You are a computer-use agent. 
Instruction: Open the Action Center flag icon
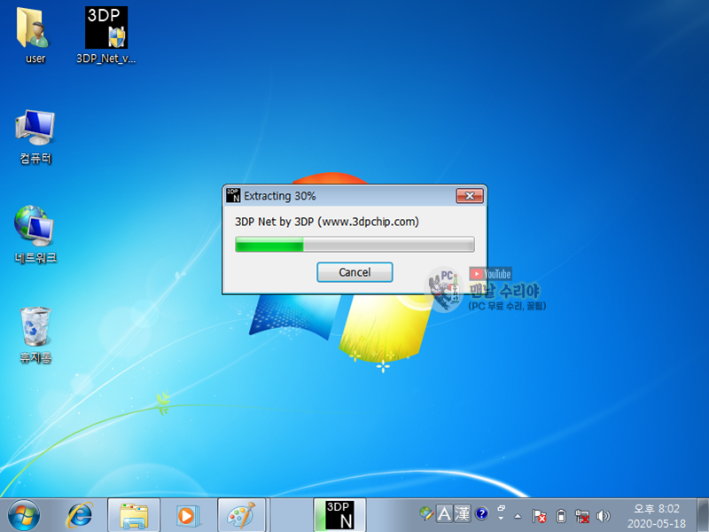click(539, 516)
